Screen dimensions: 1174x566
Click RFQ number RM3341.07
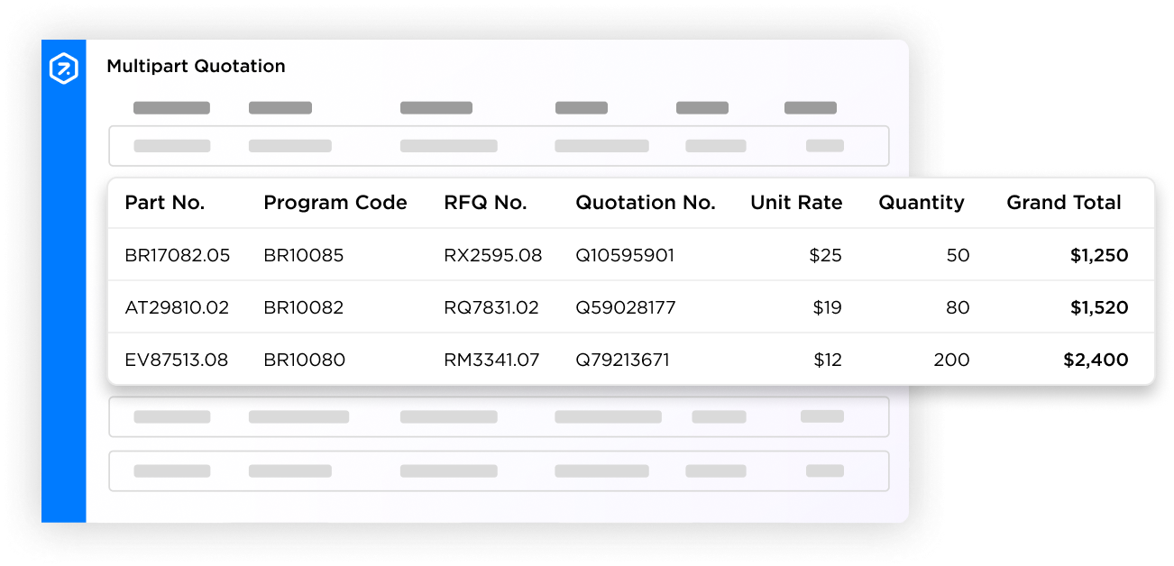click(x=491, y=360)
